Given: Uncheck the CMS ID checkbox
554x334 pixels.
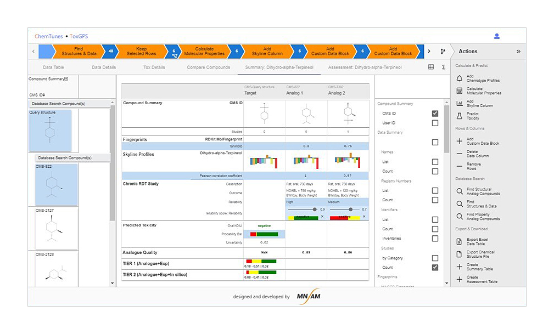Looking at the screenshot, I should pyautogui.click(x=435, y=114).
